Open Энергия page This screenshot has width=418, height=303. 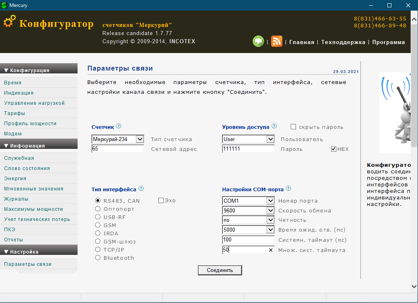[39, 178]
